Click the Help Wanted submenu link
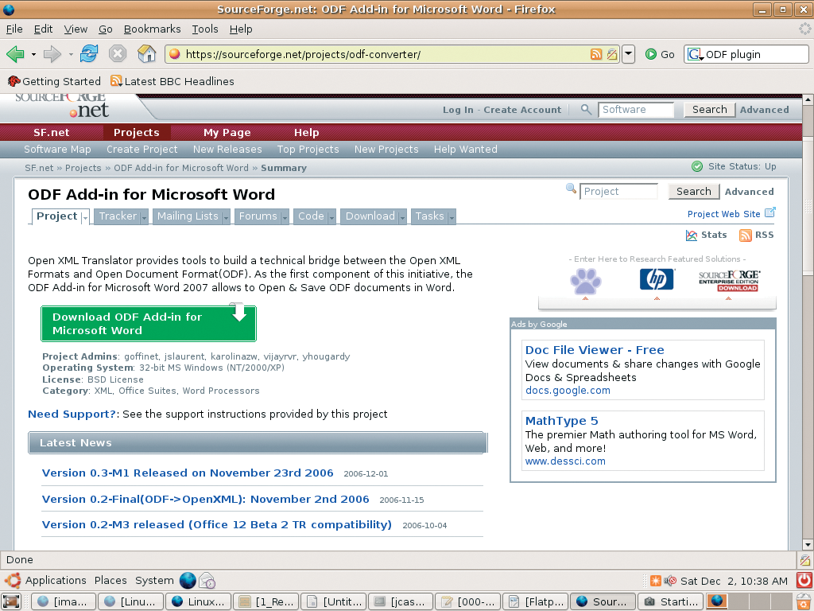This screenshot has width=814, height=611. pyautogui.click(x=465, y=149)
